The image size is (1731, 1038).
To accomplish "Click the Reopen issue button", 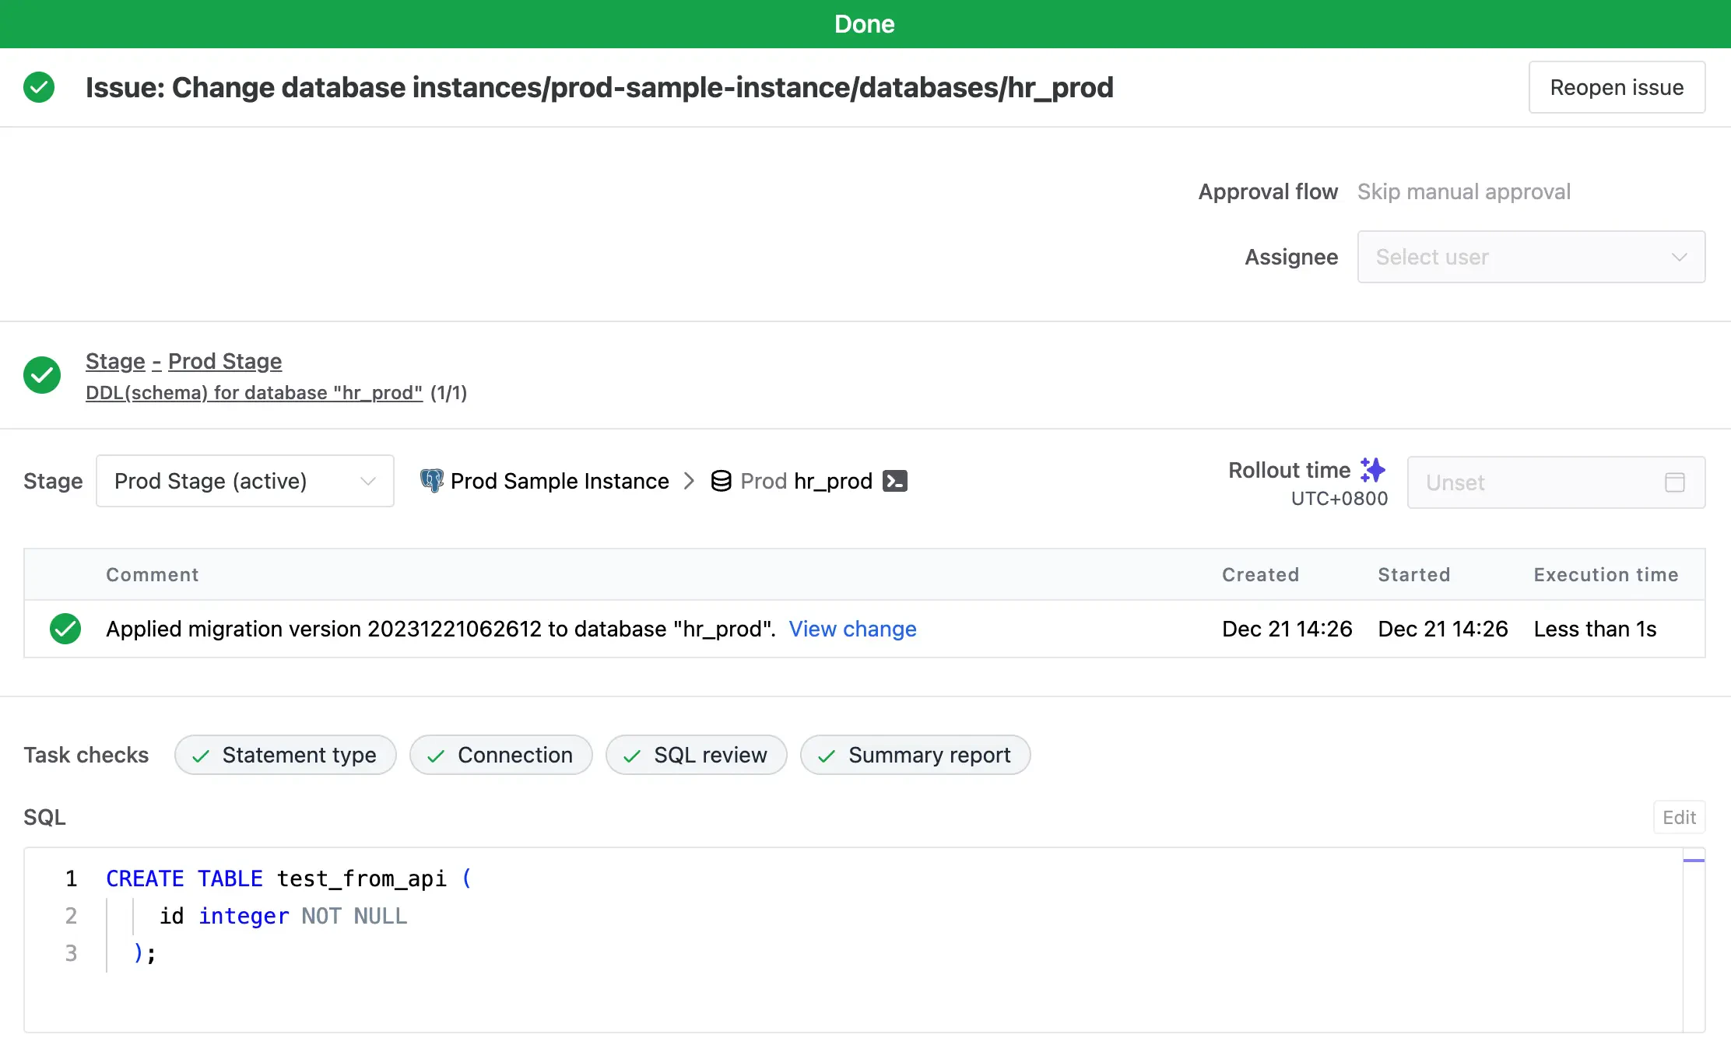I will (x=1616, y=87).
